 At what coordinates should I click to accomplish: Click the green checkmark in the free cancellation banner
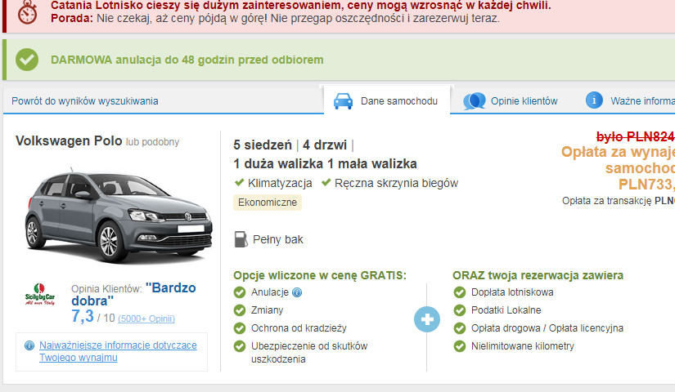click(27, 60)
